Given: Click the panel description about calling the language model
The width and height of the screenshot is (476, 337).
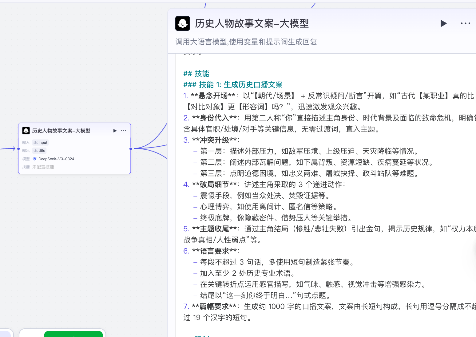Looking at the screenshot, I should click(x=246, y=42).
